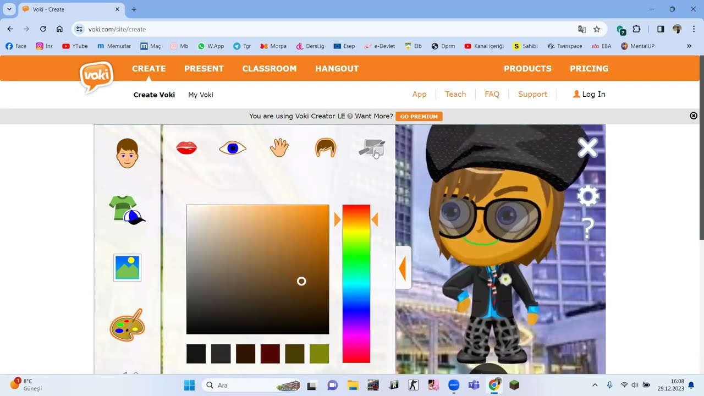Choose the dark brown color swatch
Viewport: 704px width, 396px height.
point(245,354)
